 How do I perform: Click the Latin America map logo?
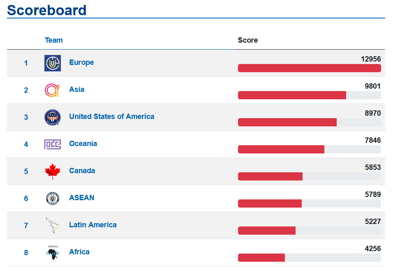click(x=53, y=226)
